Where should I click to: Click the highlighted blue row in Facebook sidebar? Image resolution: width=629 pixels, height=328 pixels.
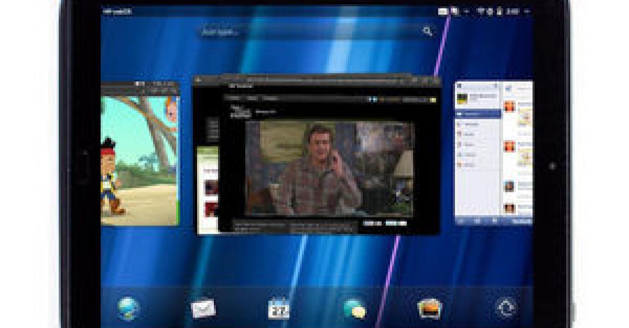click(x=478, y=114)
